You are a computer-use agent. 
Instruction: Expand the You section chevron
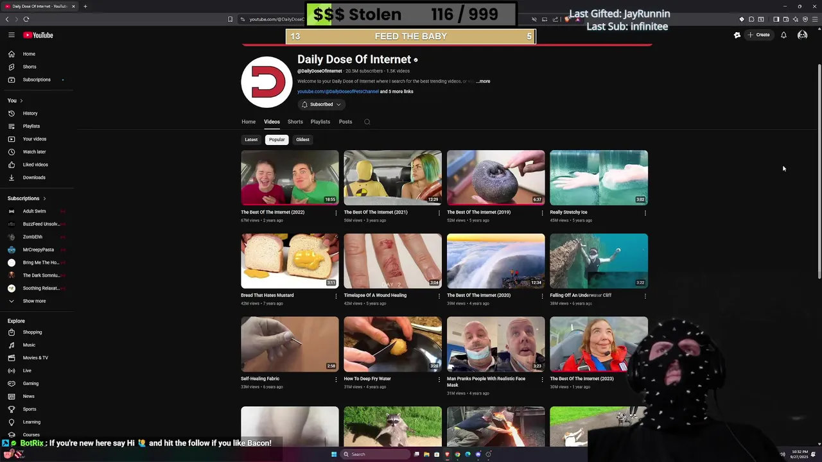click(21, 101)
